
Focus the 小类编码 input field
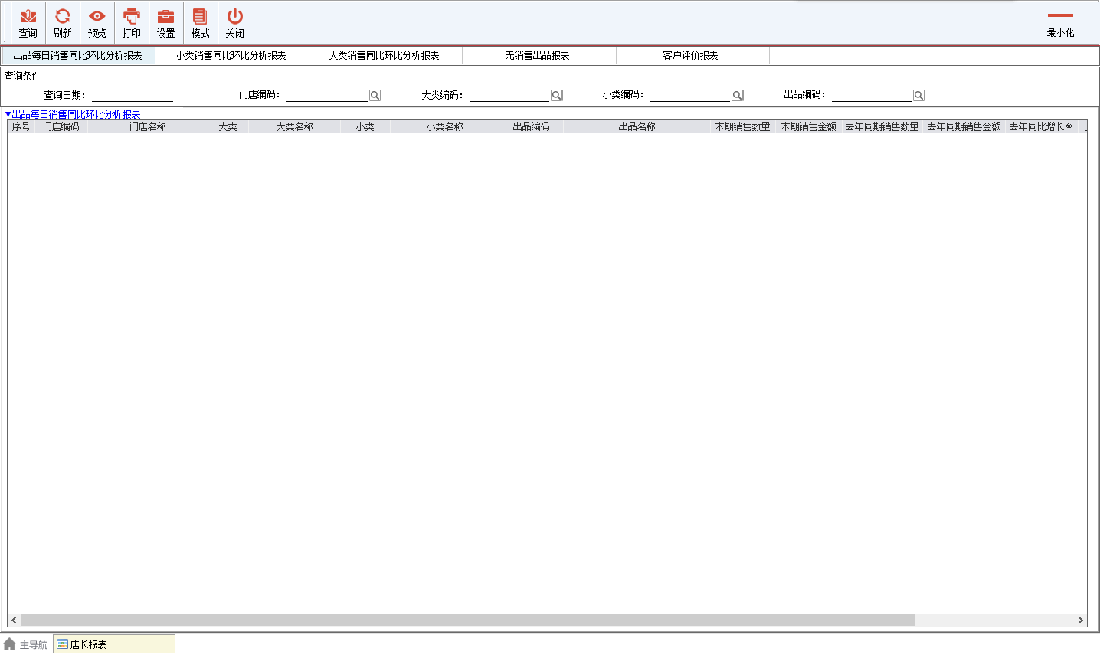(690, 95)
